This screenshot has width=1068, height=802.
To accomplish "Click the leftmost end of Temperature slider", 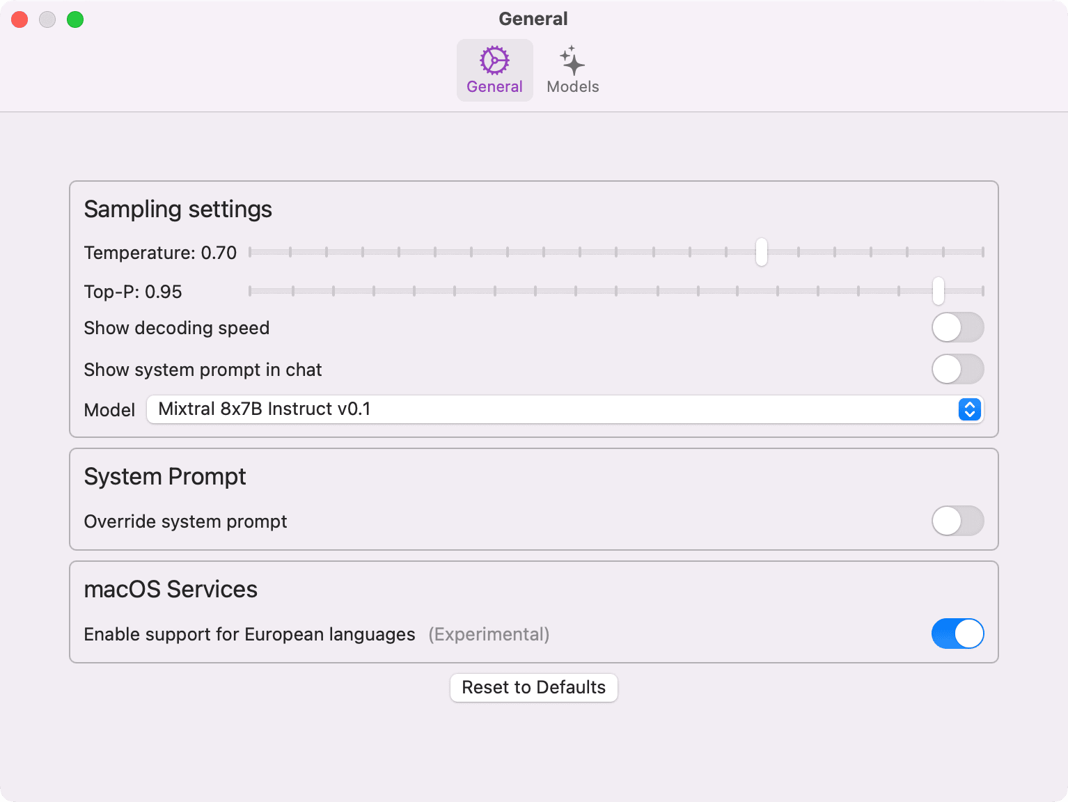I will (251, 252).
